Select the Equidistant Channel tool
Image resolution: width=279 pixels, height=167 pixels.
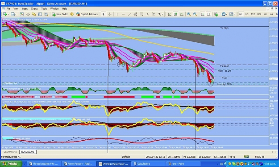click(x=135, y=14)
